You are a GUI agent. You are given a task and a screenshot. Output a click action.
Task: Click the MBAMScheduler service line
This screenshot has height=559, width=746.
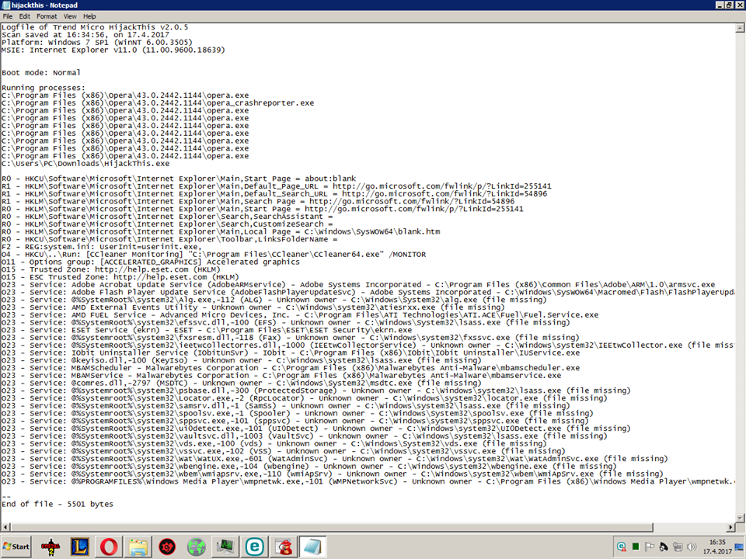[x=291, y=368]
